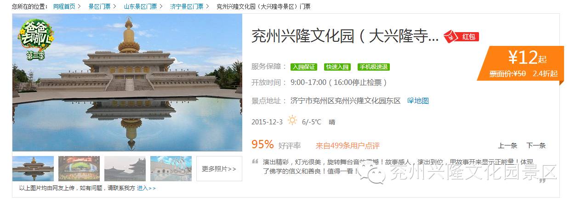
Task: Follow the 进入>> contact link
Action: coord(146,188)
